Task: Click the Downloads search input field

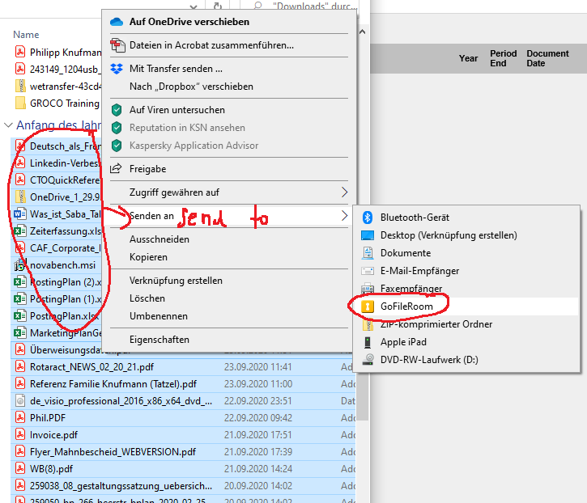Action: pyautogui.click(x=300, y=5)
